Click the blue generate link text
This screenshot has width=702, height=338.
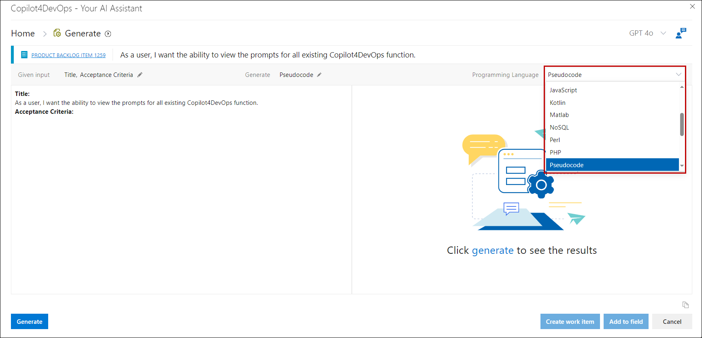(x=493, y=251)
